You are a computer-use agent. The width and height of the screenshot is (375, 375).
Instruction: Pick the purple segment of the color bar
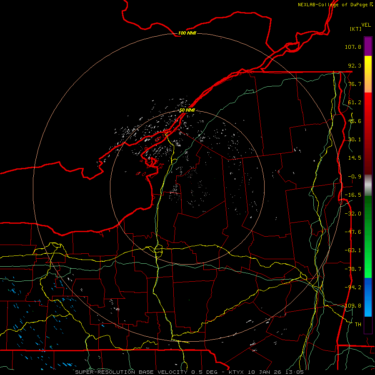[368, 46]
